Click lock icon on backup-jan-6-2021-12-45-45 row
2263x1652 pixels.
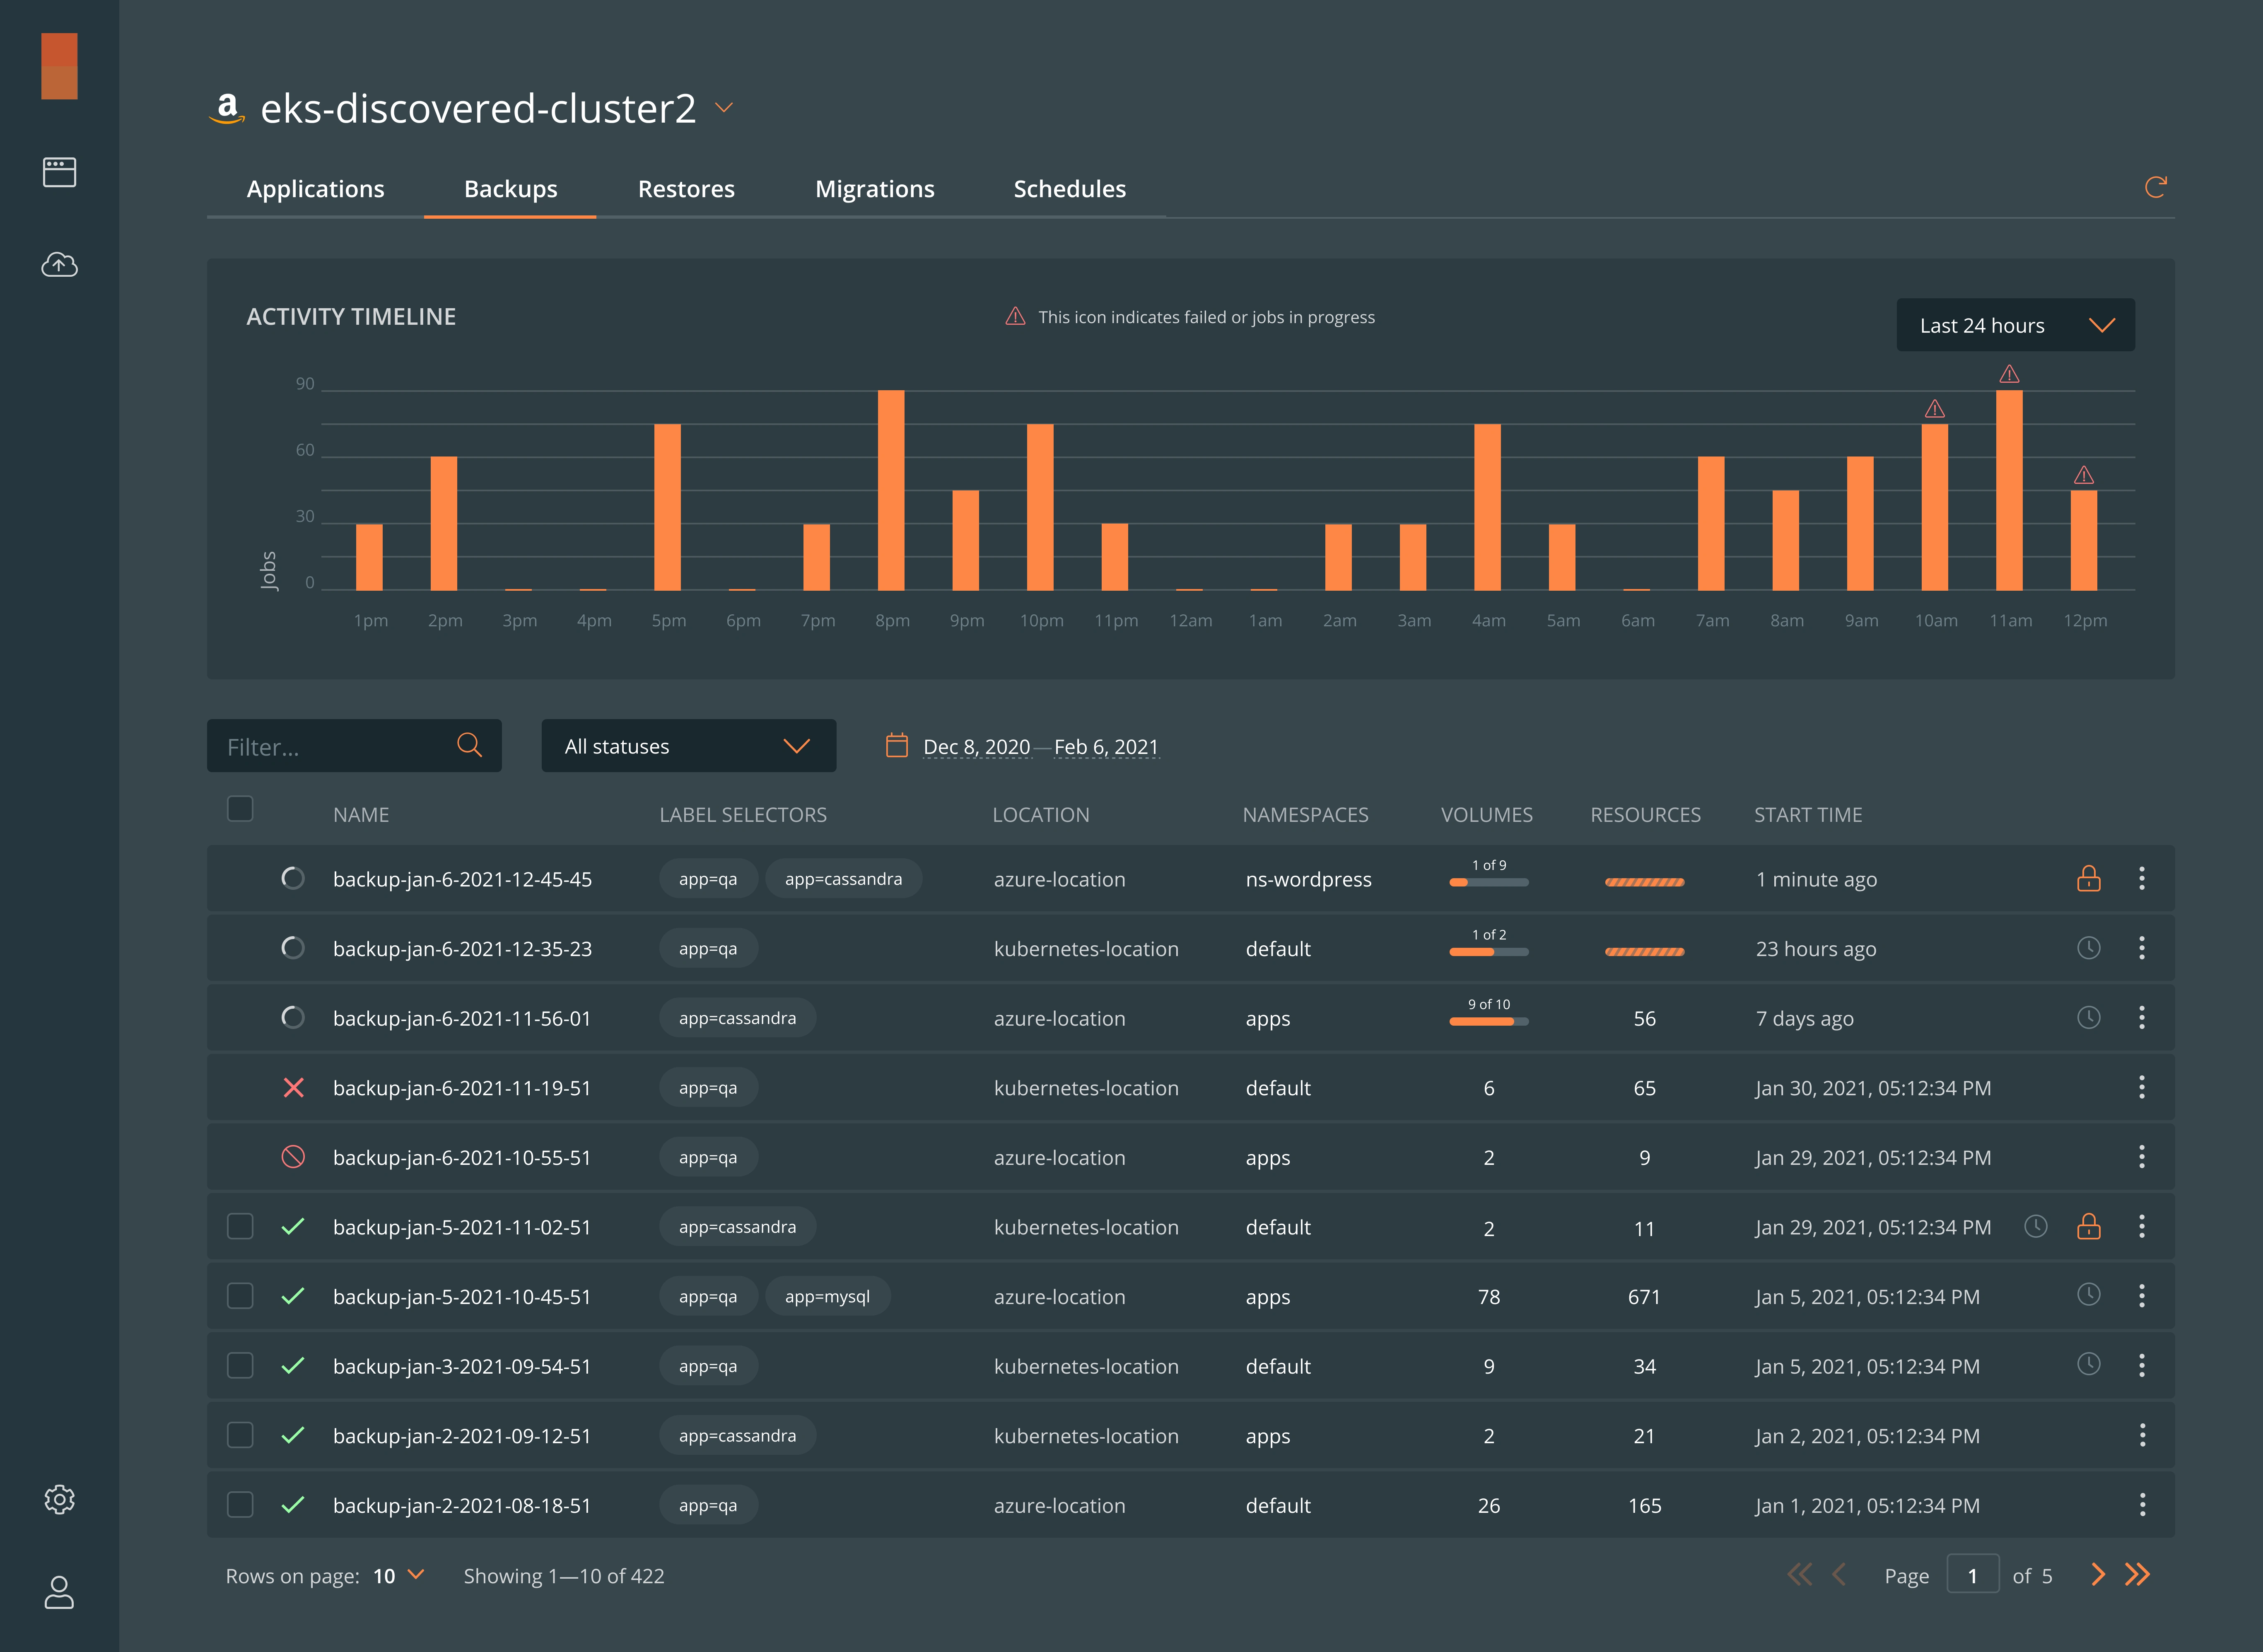point(2088,878)
